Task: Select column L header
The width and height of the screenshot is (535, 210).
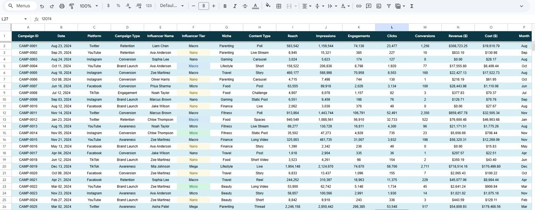Action: 392,27
